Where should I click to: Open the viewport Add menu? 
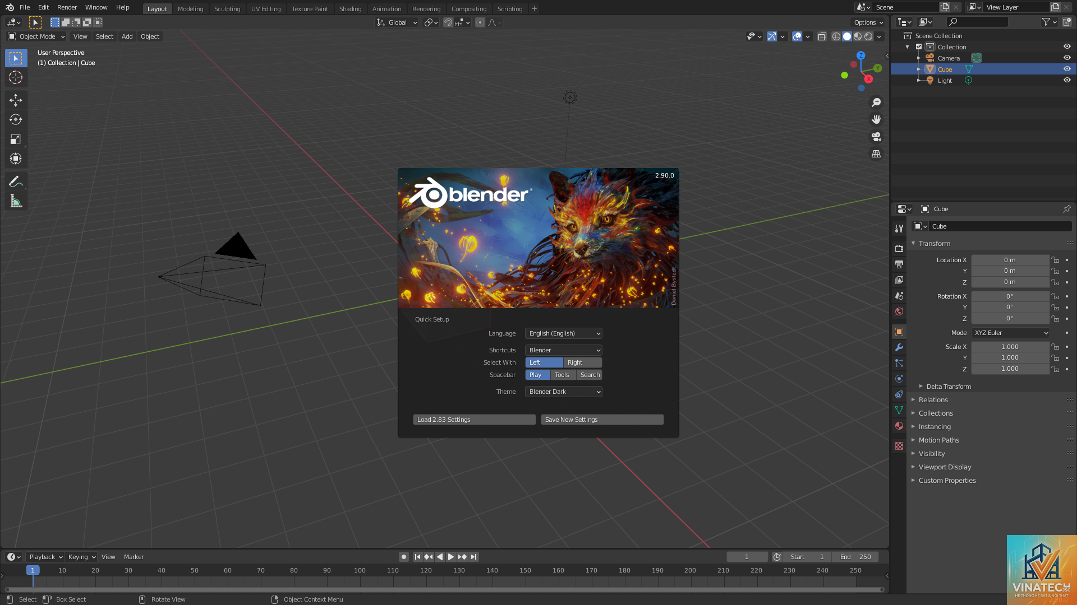click(127, 36)
